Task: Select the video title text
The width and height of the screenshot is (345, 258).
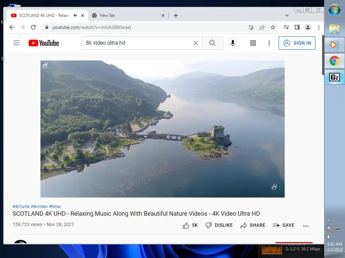Action: pos(136,213)
